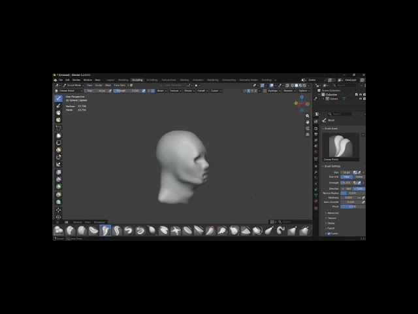Image resolution: width=418 pixels, height=314 pixels.
Task: Select the Draw brush at top of toolbar
Action: [x=58, y=99]
